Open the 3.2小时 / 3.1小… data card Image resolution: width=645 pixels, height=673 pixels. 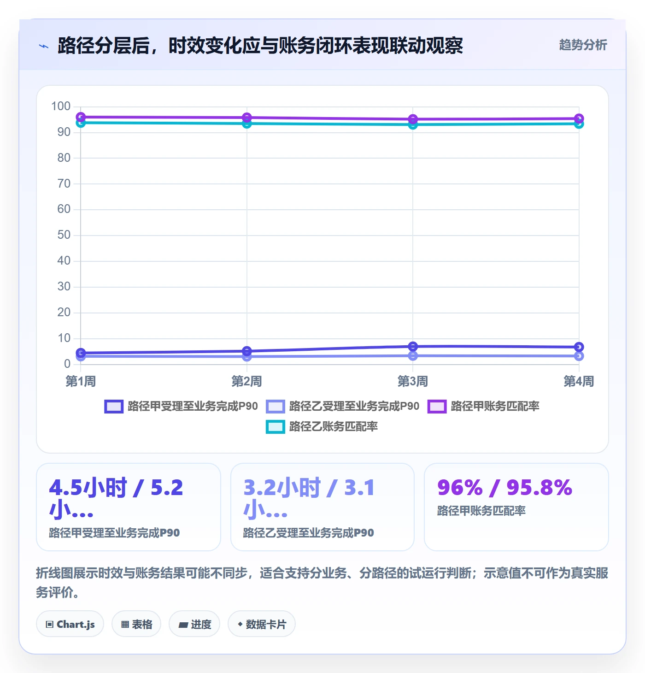[322, 507]
